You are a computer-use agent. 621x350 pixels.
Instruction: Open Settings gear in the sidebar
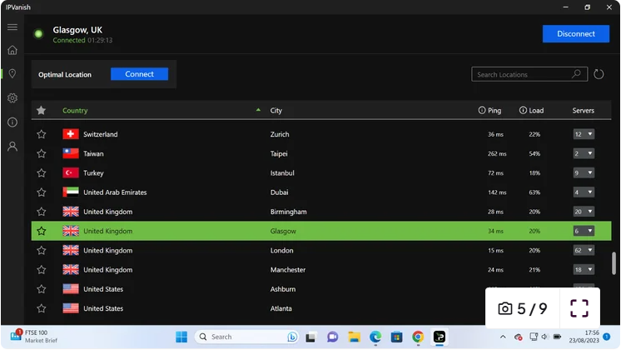pyautogui.click(x=12, y=97)
